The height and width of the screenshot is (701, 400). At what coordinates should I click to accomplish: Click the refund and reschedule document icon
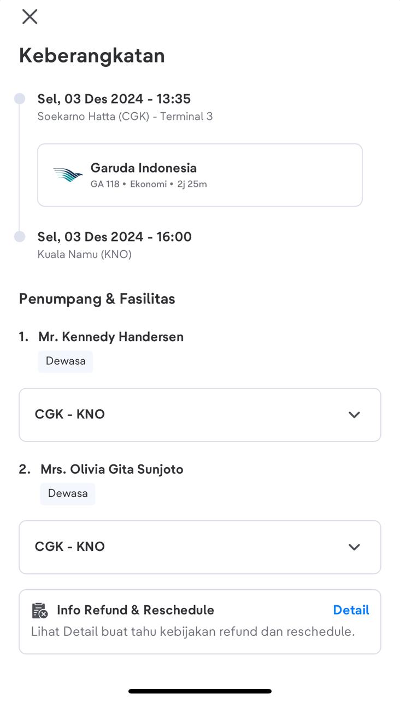click(40, 610)
